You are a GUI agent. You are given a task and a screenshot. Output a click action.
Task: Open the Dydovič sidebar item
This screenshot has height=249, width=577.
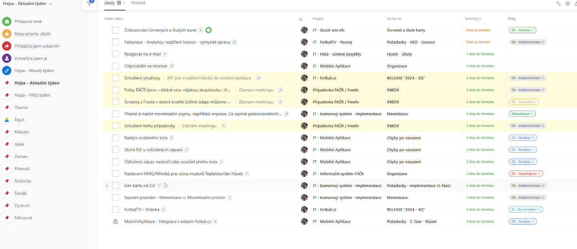point(22,205)
